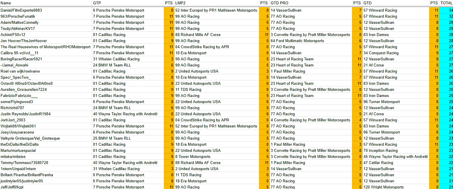
Task: Select the Rich/richd787 name cell
Action: (46, 108)
